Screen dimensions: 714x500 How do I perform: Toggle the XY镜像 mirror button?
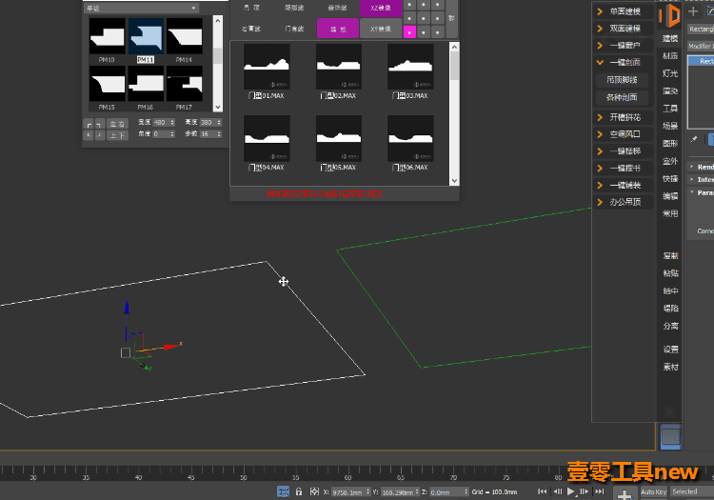381,29
